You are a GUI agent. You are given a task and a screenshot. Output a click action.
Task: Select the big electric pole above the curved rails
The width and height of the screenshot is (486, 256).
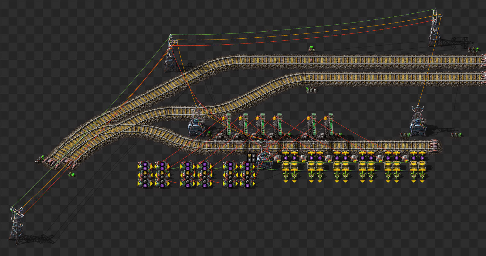click(x=171, y=53)
